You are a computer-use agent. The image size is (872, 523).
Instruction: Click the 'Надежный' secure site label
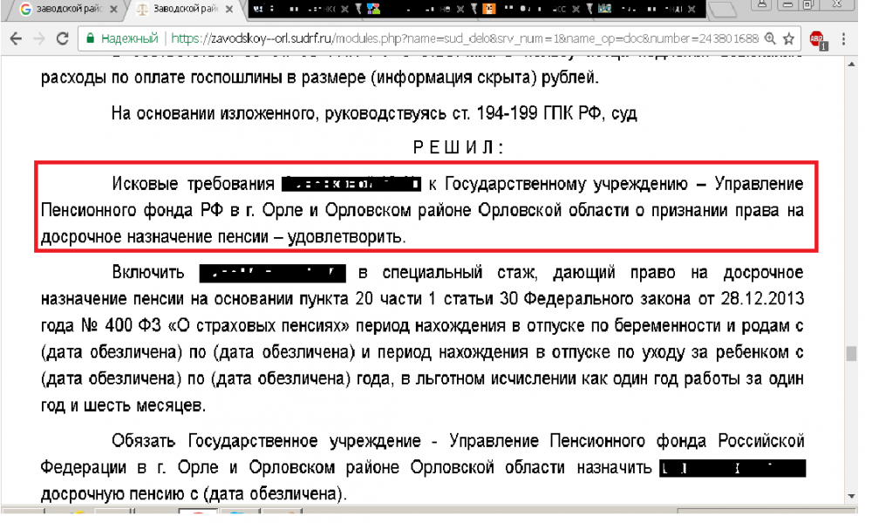130,38
